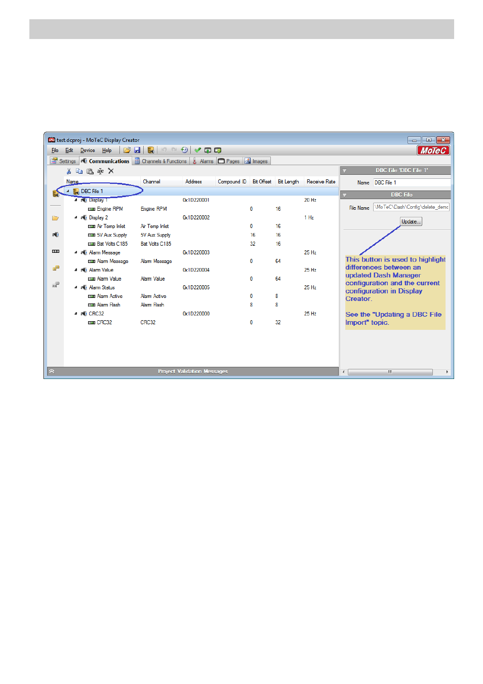Click the database icon beside DBC File 1
The image size is (483, 684).
tap(76, 192)
